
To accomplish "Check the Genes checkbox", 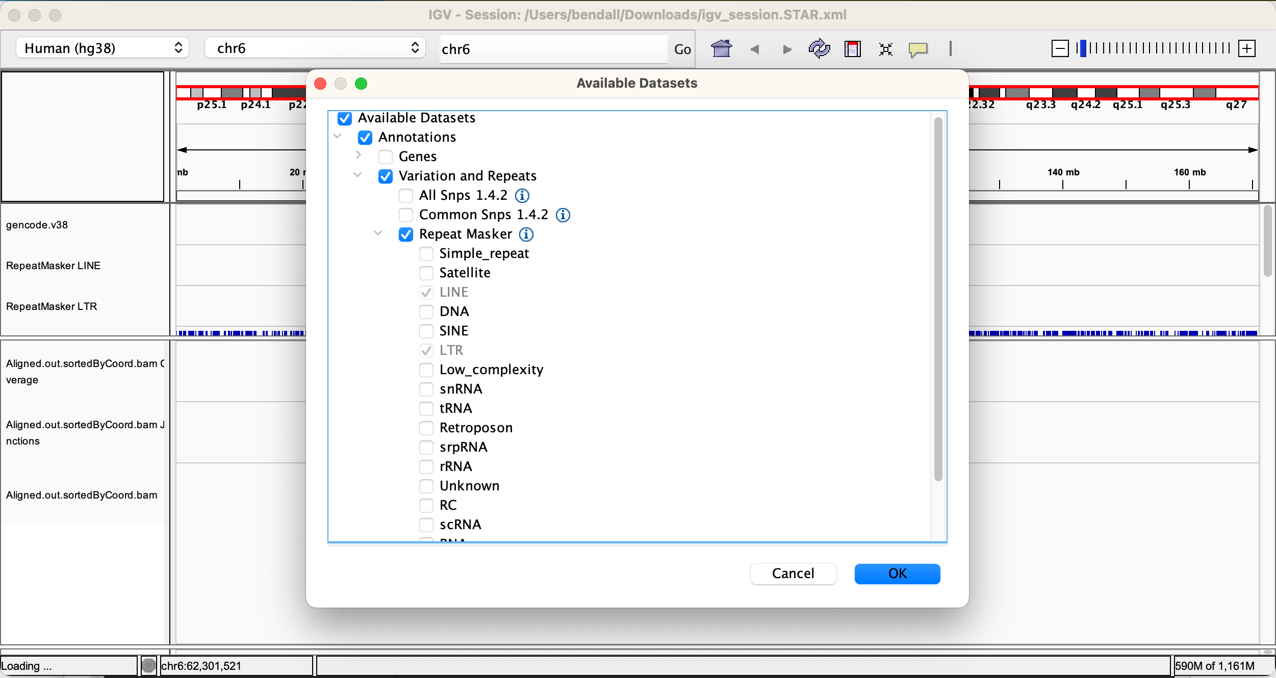I will click(x=386, y=157).
